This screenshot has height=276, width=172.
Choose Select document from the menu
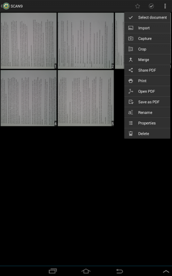pyautogui.click(x=147, y=18)
